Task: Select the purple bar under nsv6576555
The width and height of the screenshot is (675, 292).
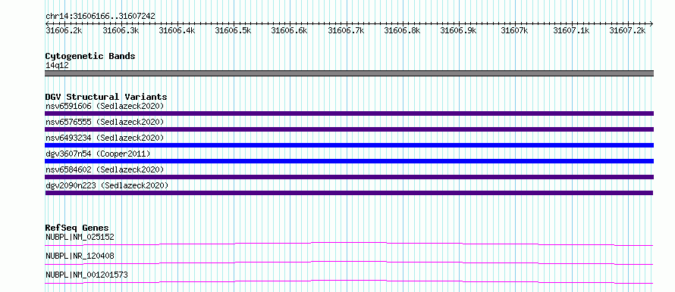Action: point(349,129)
